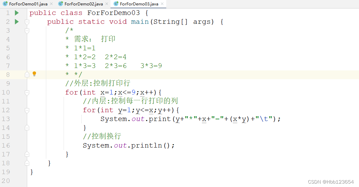Toggle the main method closing fold marker on line 18
The height and width of the screenshot is (187, 359).
(x=27, y=163)
